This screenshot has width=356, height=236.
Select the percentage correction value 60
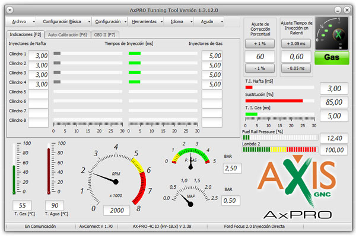(x=260, y=56)
